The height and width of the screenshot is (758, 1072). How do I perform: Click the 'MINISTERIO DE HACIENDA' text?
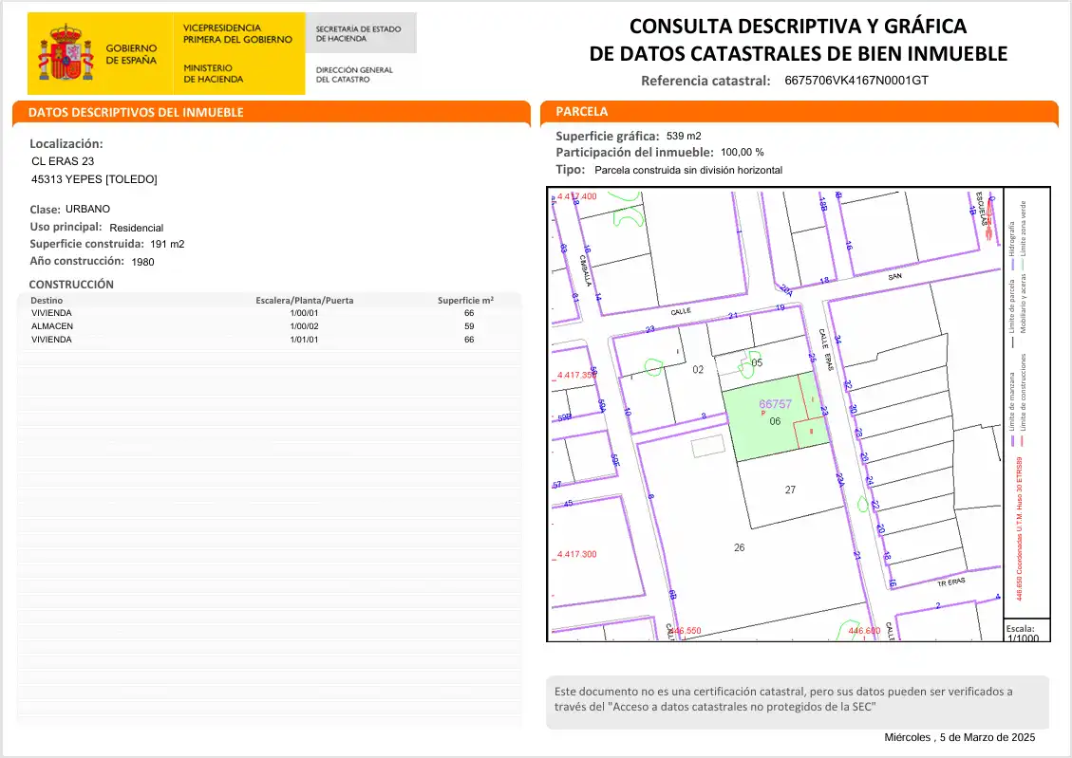click(x=214, y=73)
